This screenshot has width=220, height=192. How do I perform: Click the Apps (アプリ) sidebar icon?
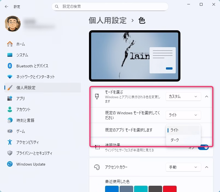pos(10,98)
